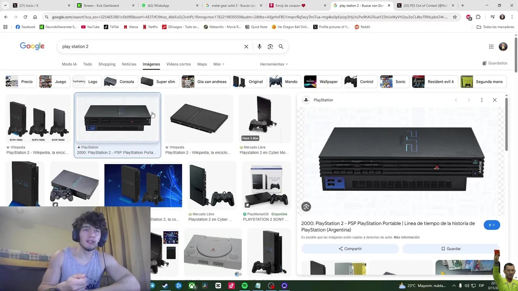This screenshot has height=291, width=518.
Task: Open the PLAYSTATION 2 SONY PlayMania438 result
Action: [266, 186]
